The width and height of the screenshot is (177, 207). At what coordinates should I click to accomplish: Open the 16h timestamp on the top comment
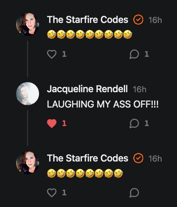click(155, 20)
